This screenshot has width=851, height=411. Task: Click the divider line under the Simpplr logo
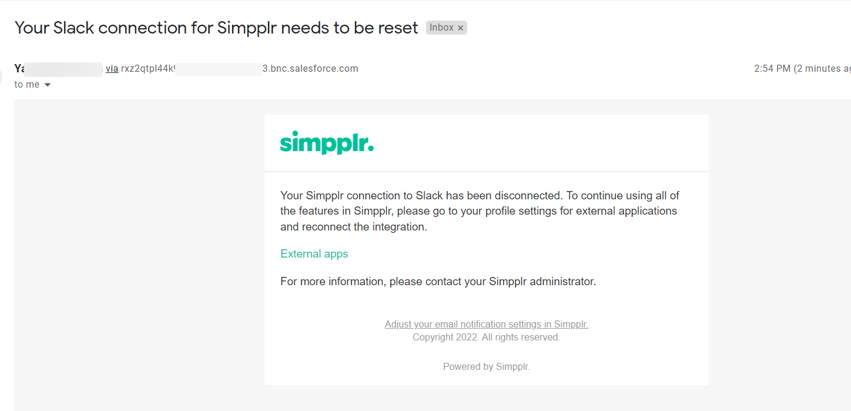(x=486, y=172)
